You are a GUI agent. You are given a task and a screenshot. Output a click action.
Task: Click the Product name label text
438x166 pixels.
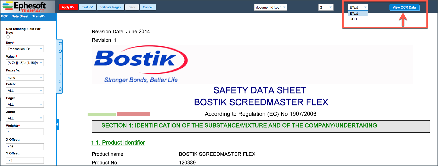coord(107,154)
